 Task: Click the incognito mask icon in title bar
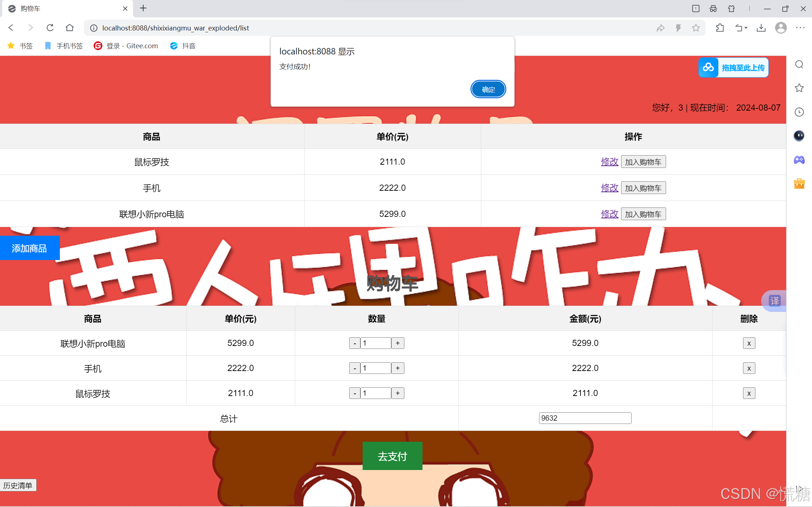(x=713, y=8)
